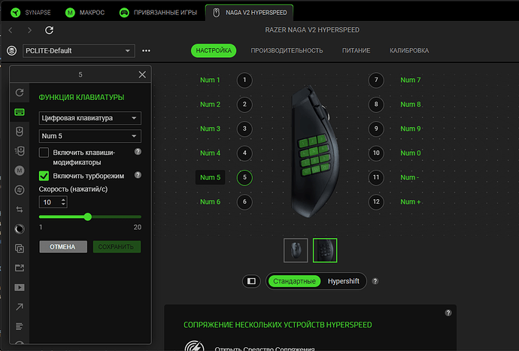The width and height of the screenshot is (519, 351).
Task: Go back with the left arrow
Action: pos(11,30)
